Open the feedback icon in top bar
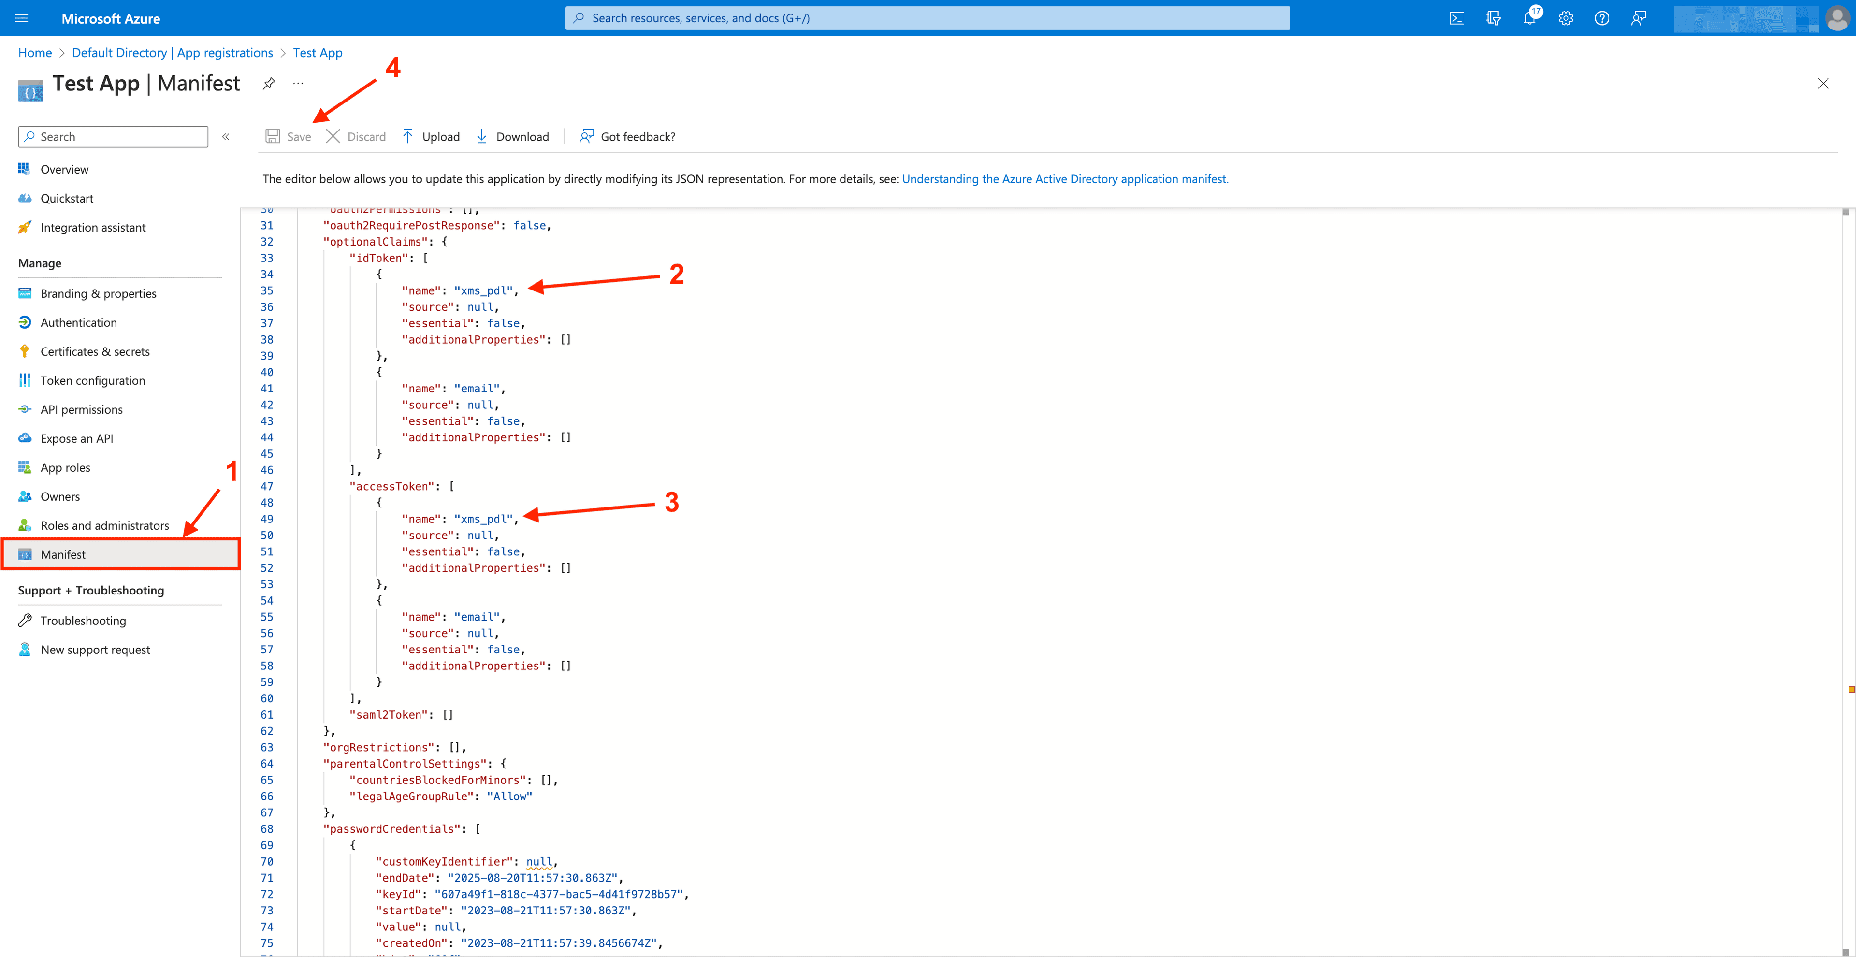 click(1638, 18)
